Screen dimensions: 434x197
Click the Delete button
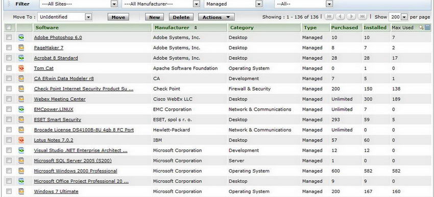point(181,17)
